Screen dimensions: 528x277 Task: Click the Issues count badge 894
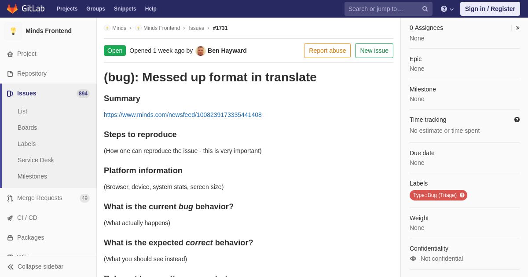coord(83,94)
